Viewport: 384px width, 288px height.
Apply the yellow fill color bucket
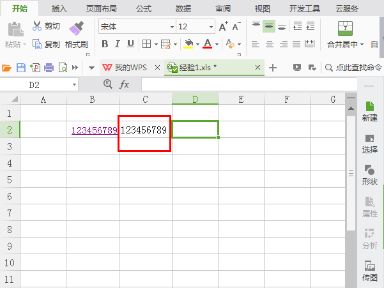[188, 44]
